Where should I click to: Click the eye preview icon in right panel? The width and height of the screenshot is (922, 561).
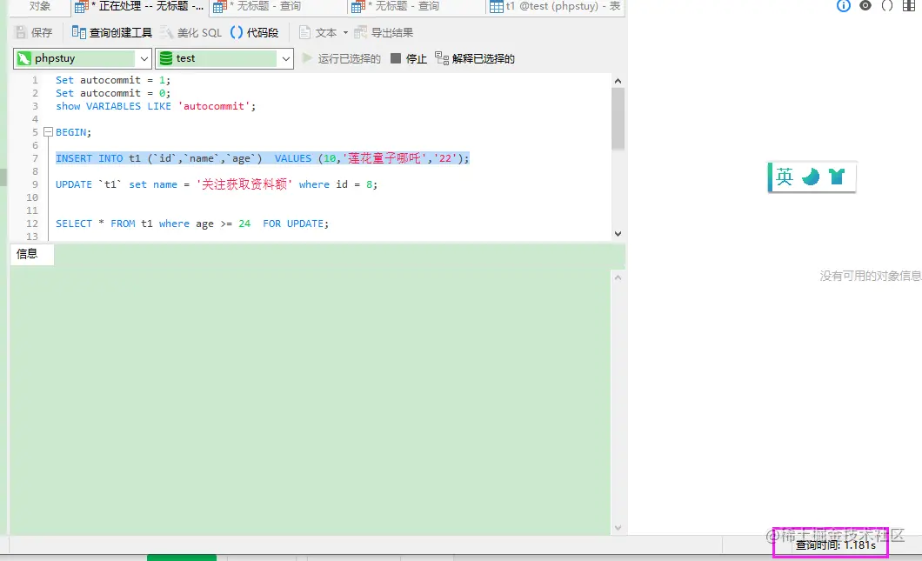865,6
